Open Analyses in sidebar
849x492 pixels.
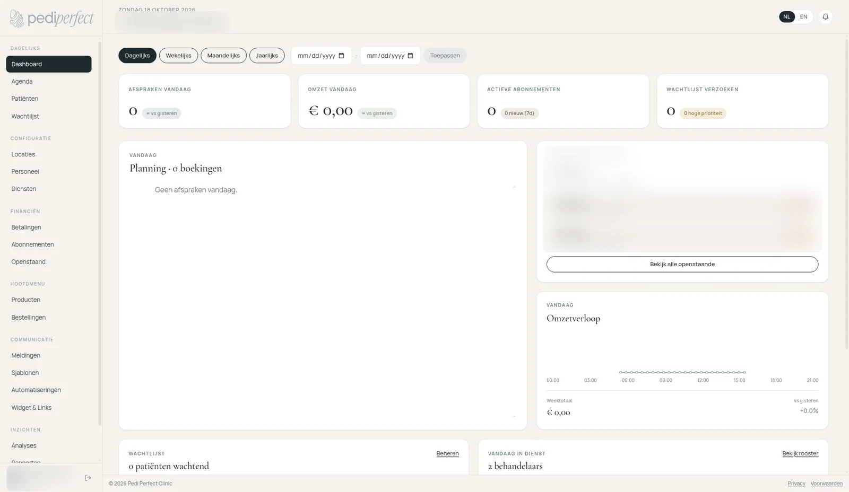(49, 446)
